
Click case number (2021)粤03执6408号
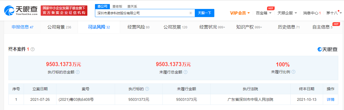click(76, 99)
